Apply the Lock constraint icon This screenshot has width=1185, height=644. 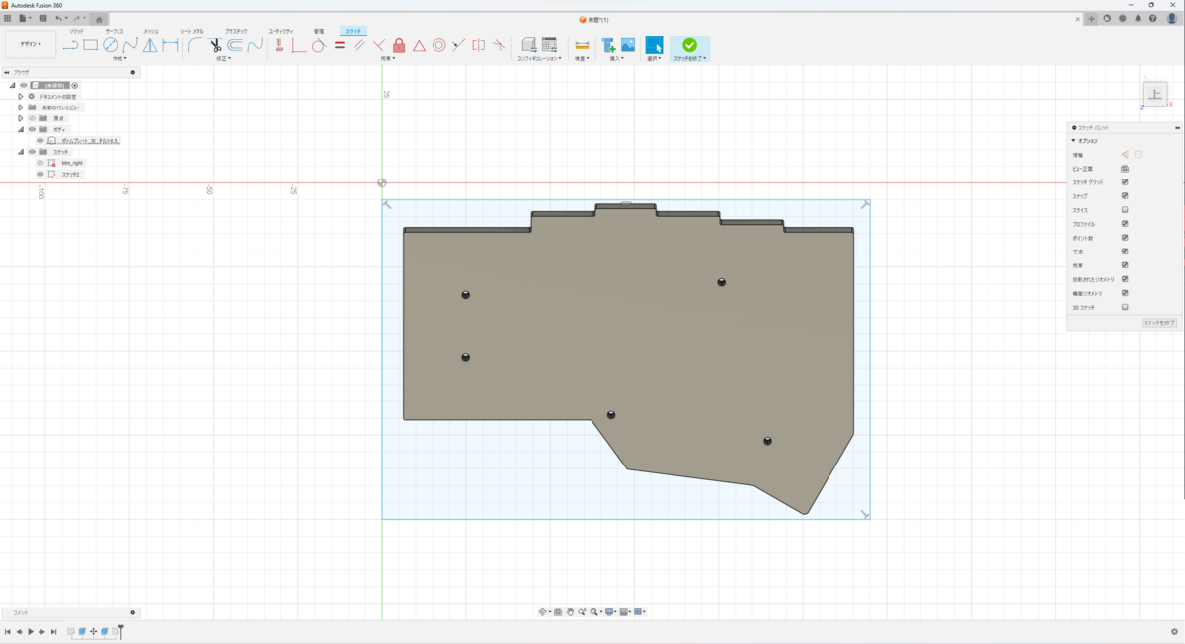pyautogui.click(x=399, y=45)
